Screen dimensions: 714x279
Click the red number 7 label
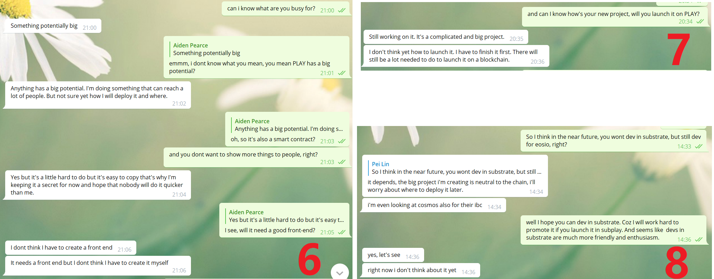[679, 49]
